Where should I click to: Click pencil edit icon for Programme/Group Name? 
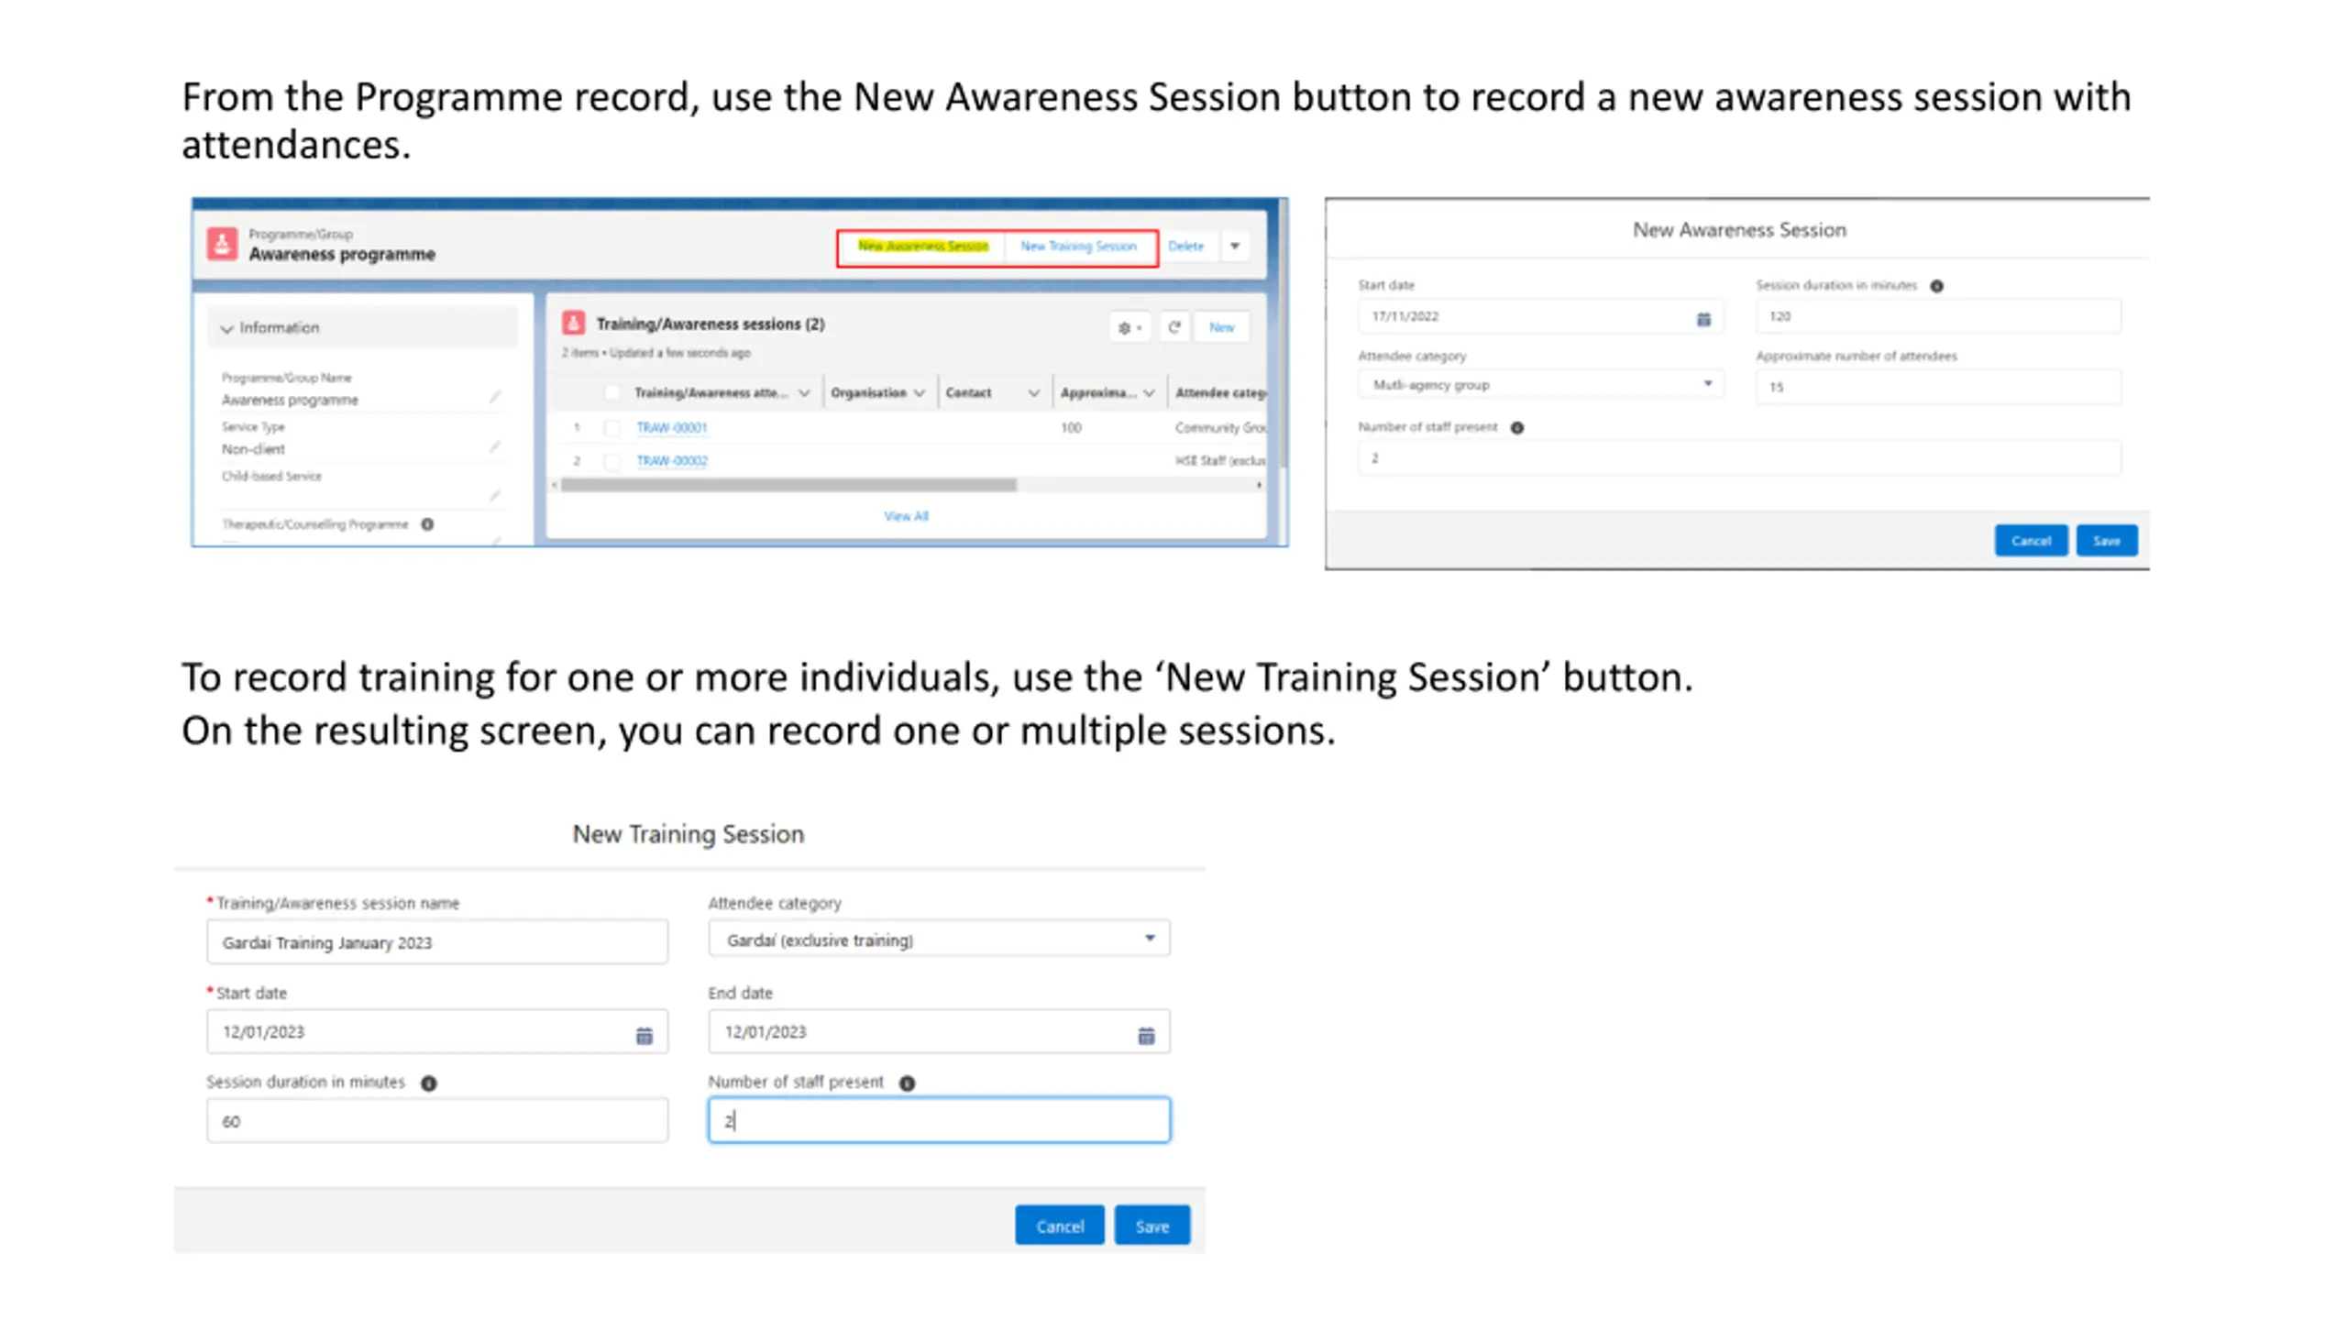point(494,397)
